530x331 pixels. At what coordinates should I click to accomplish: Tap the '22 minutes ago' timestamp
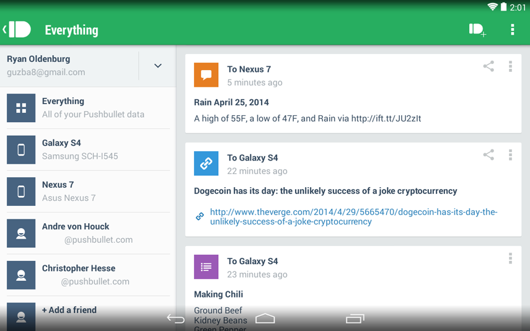pos(257,171)
